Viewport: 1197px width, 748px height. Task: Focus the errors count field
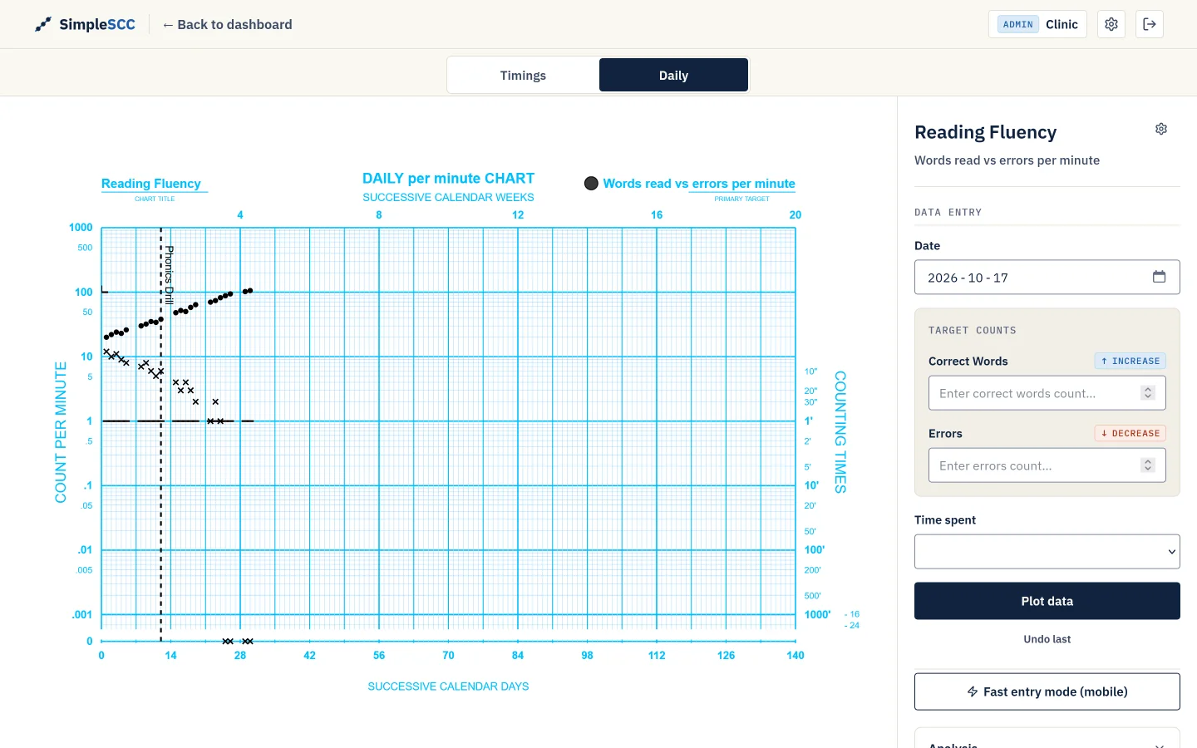pyautogui.click(x=1047, y=465)
